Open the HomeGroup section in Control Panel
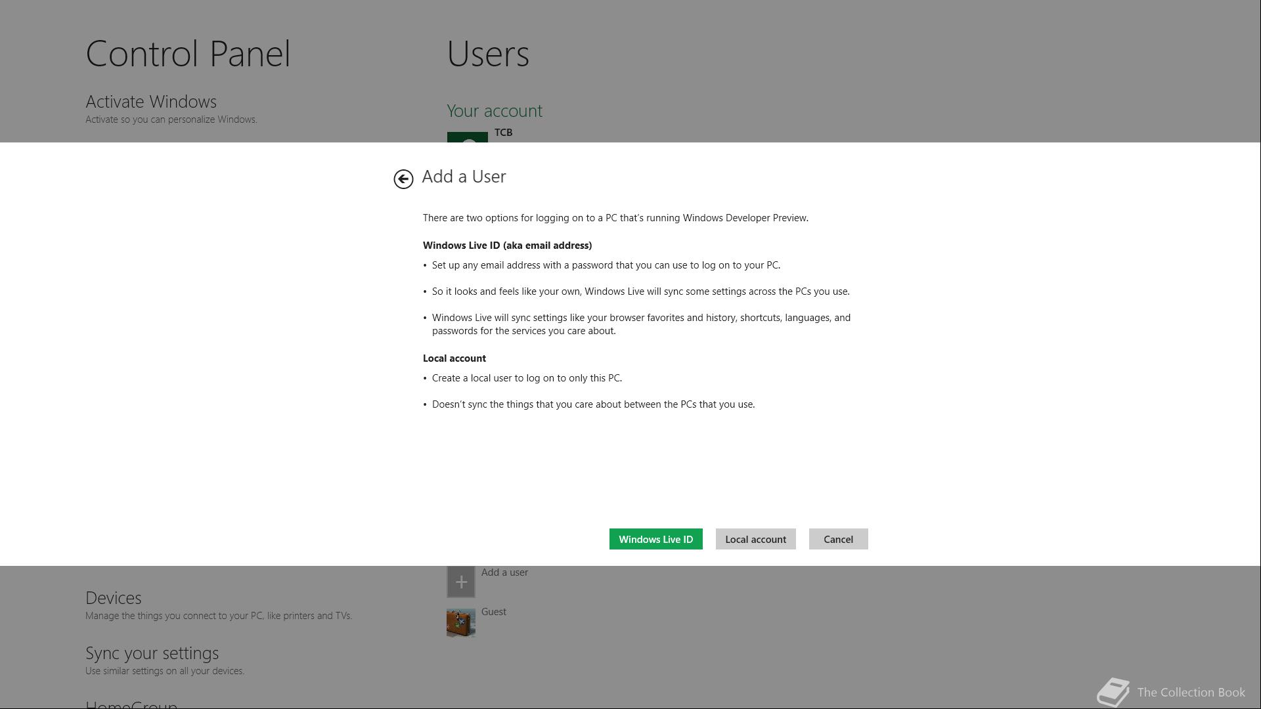This screenshot has width=1261, height=709. tap(131, 704)
